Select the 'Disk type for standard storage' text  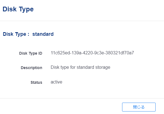(x=80, y=67)
